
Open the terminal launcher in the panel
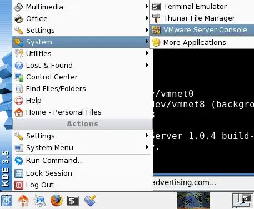(73, 201)
